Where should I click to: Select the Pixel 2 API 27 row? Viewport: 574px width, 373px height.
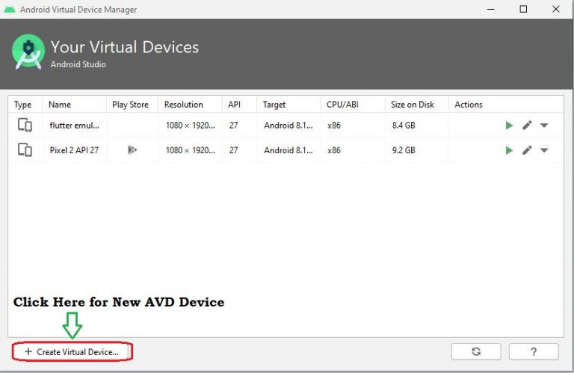(74, 150)
